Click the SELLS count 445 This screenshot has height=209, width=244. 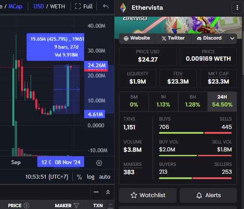click(x=226, y=127)
